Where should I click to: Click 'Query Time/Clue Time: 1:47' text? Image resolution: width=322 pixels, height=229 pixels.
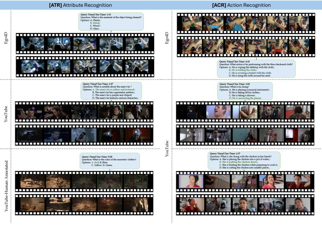[x=98, y=84]
